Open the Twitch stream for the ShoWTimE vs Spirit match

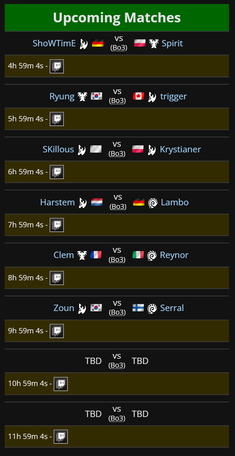pyautogui.click(x=57, y=66)
